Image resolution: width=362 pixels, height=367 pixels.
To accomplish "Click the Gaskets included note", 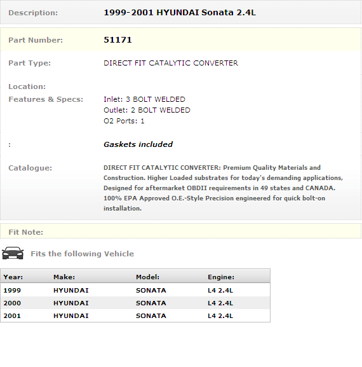I will click(138, 144).
